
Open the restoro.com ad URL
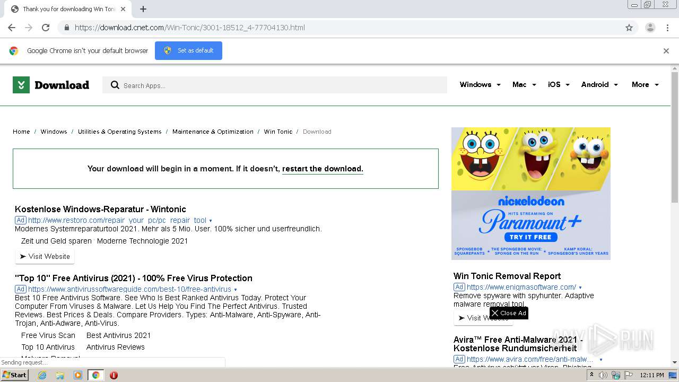pos(117,220)
